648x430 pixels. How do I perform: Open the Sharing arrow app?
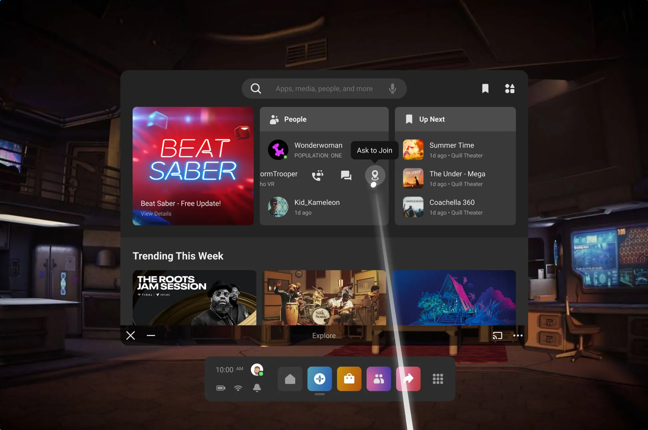pos(408,379)
